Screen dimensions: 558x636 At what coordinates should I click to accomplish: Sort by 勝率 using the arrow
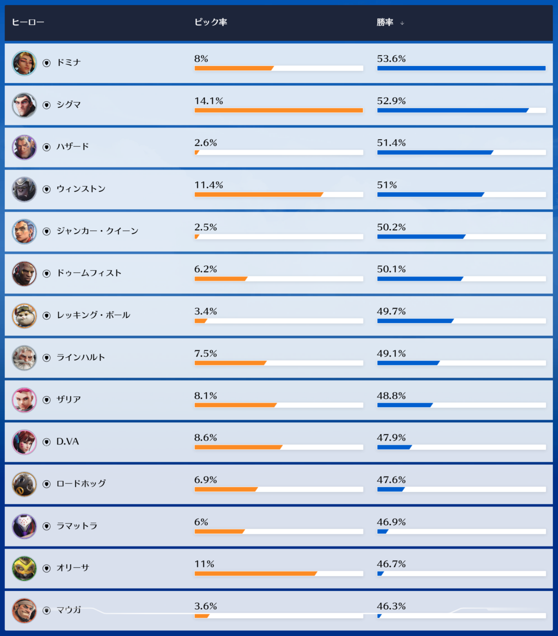(x=402, y=23)
